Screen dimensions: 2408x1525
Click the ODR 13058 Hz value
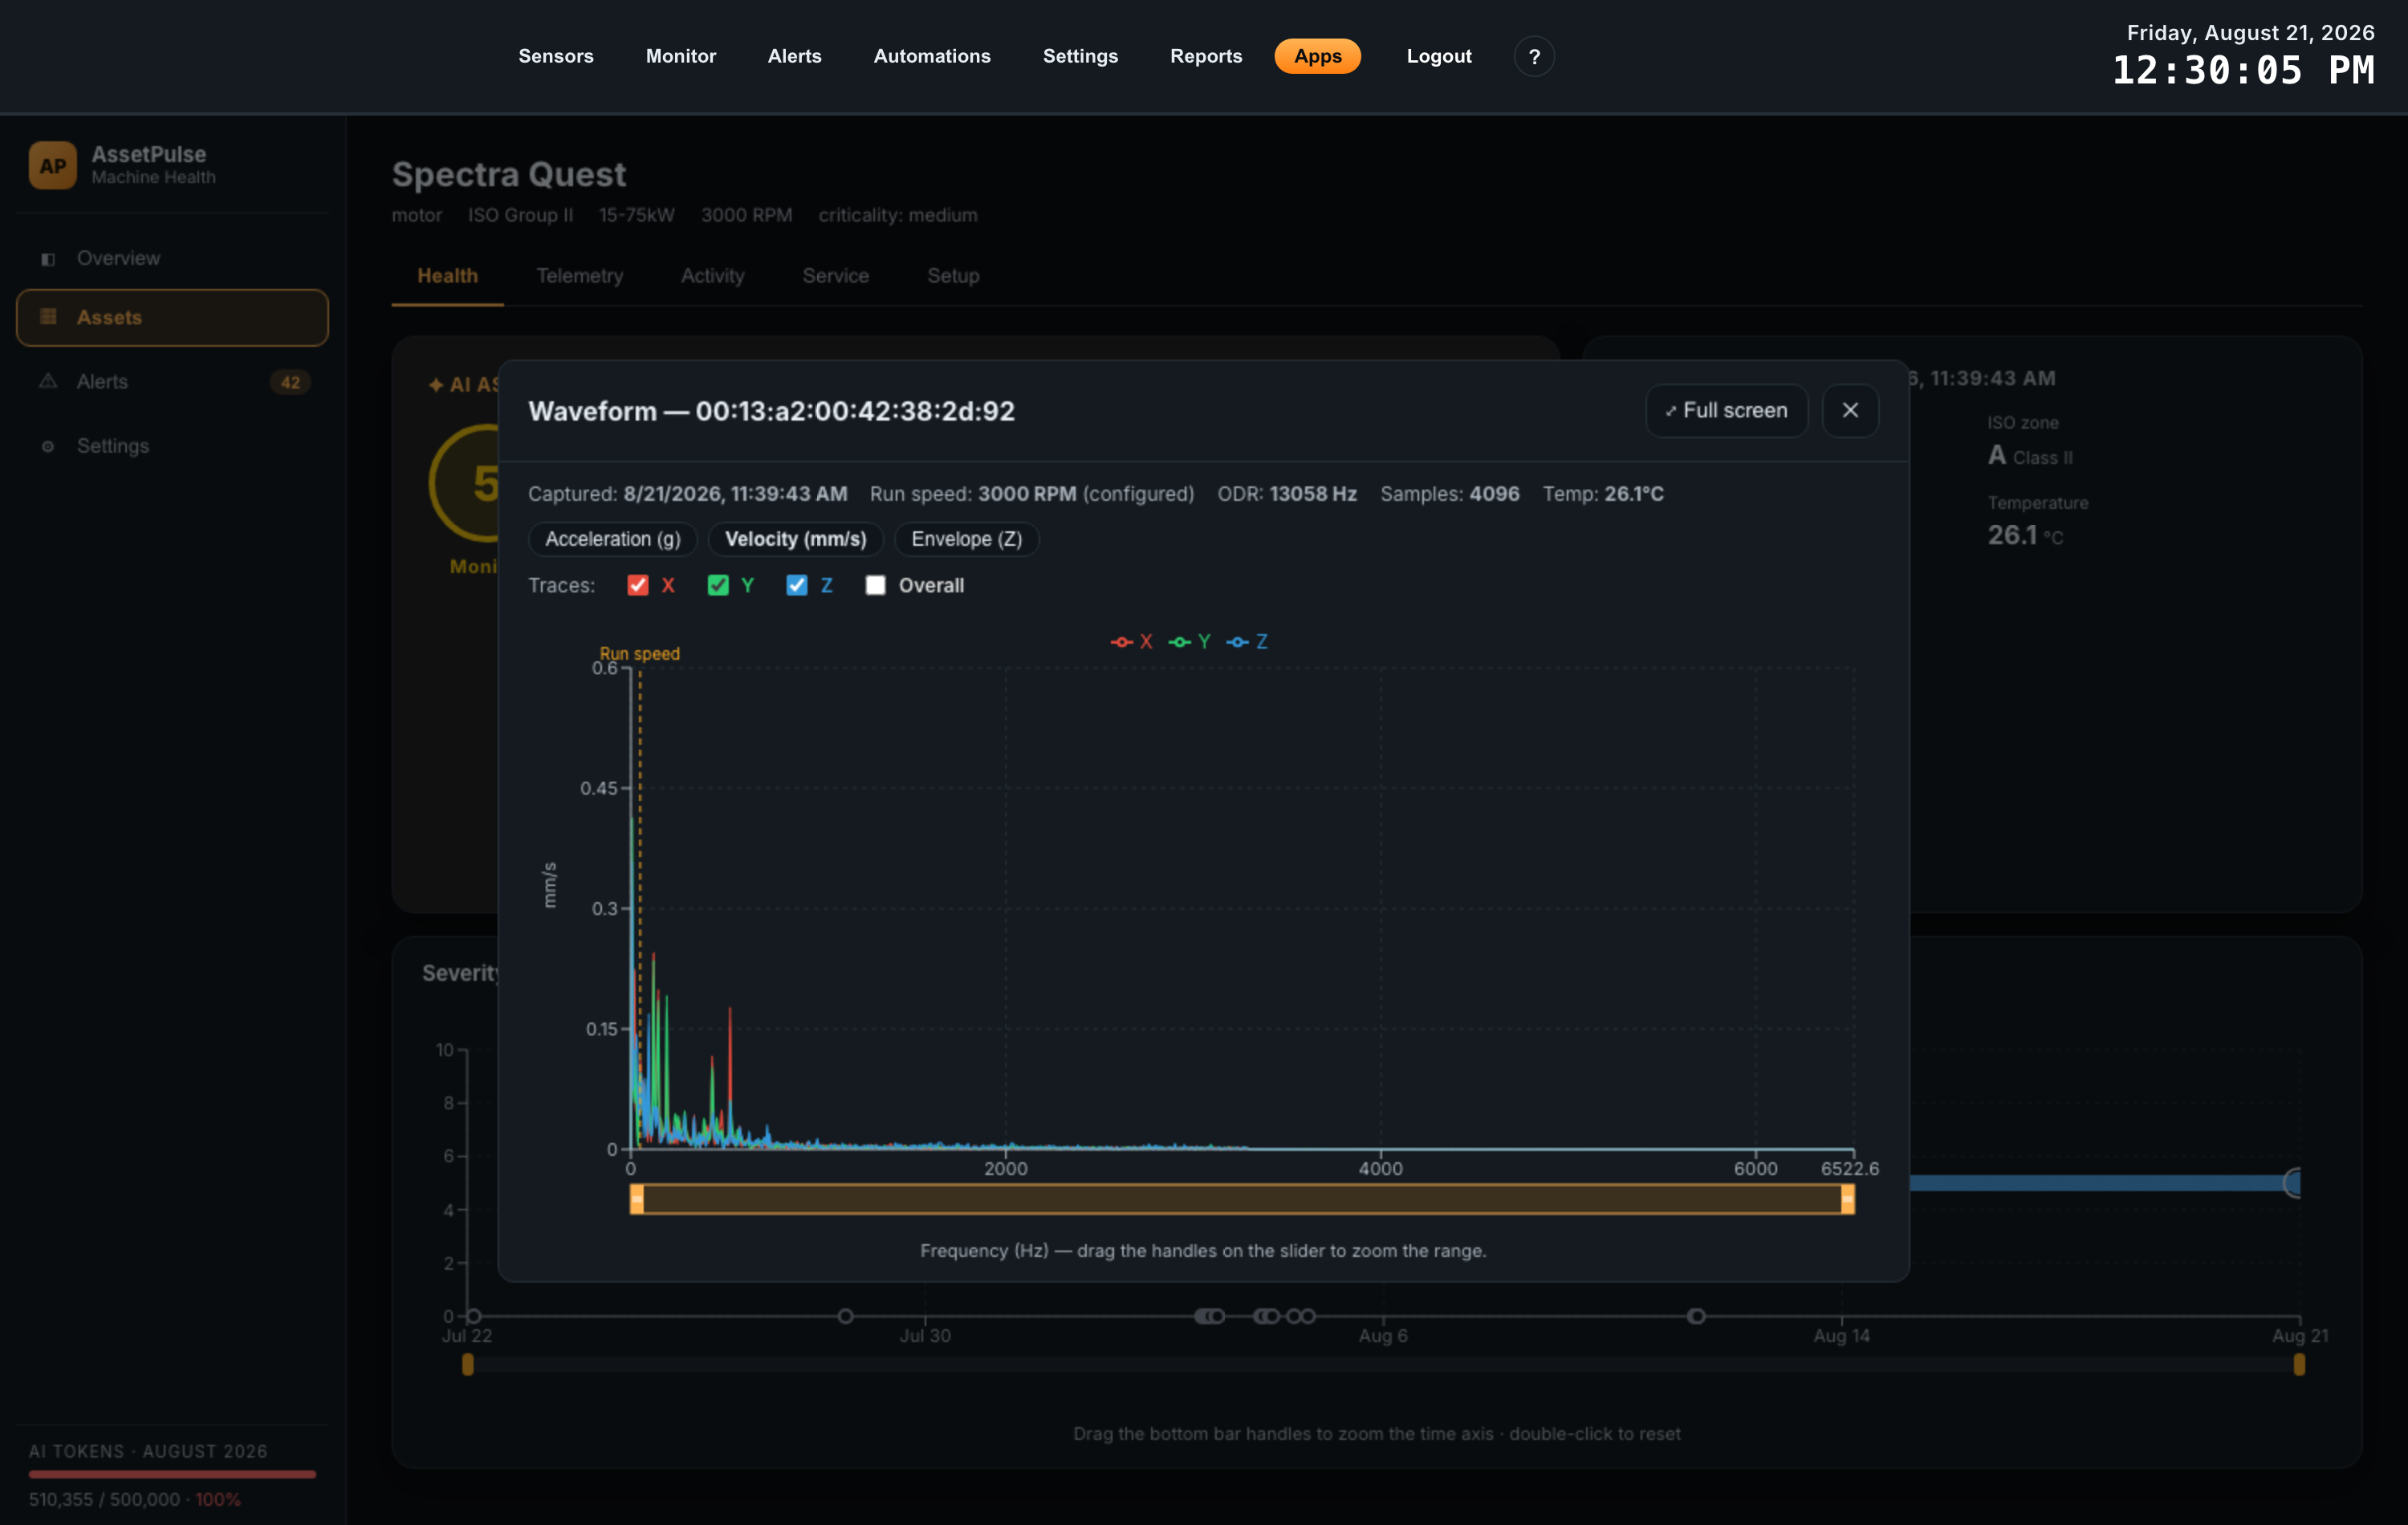1312,494
